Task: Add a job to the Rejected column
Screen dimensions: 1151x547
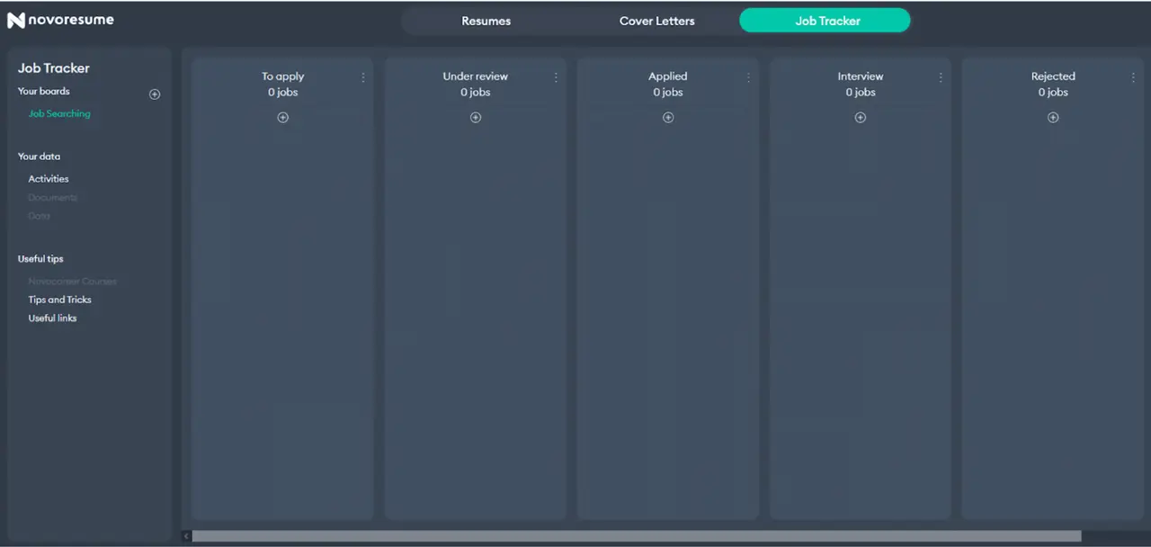Action: tap(1052, 117)
